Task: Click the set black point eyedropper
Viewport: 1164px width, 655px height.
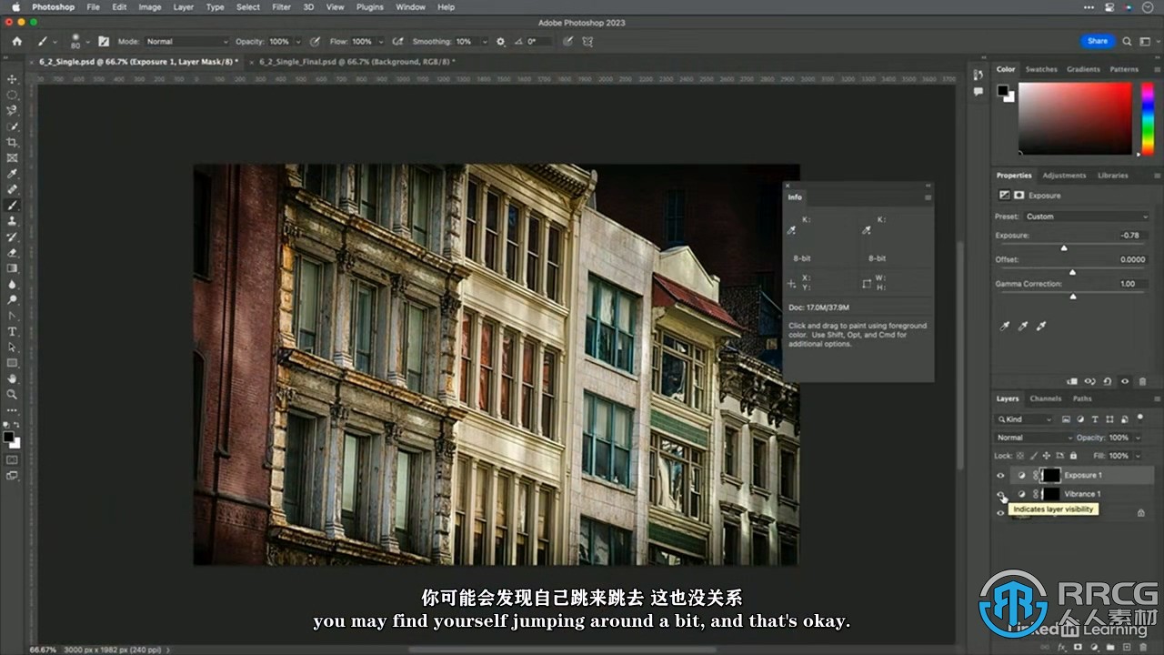Action: click(x=1005, y=326)
